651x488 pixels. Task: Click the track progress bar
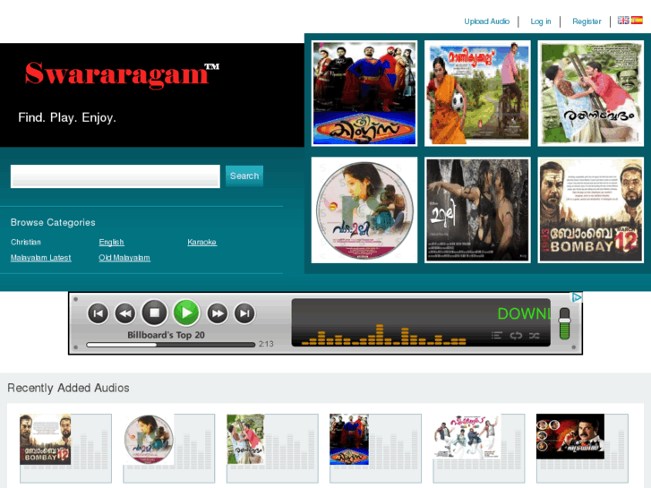click(x=170, y=345)
